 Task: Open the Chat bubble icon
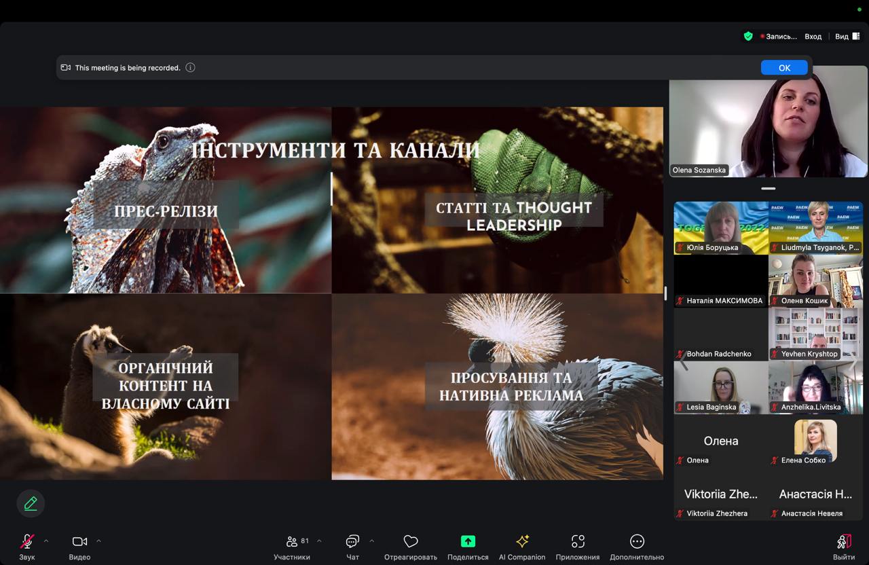(x=352, y=541)
